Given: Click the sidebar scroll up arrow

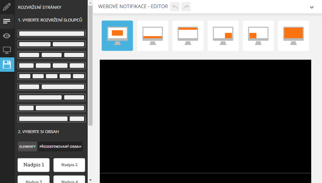Looking at the screenshot, I should point(90,3).
